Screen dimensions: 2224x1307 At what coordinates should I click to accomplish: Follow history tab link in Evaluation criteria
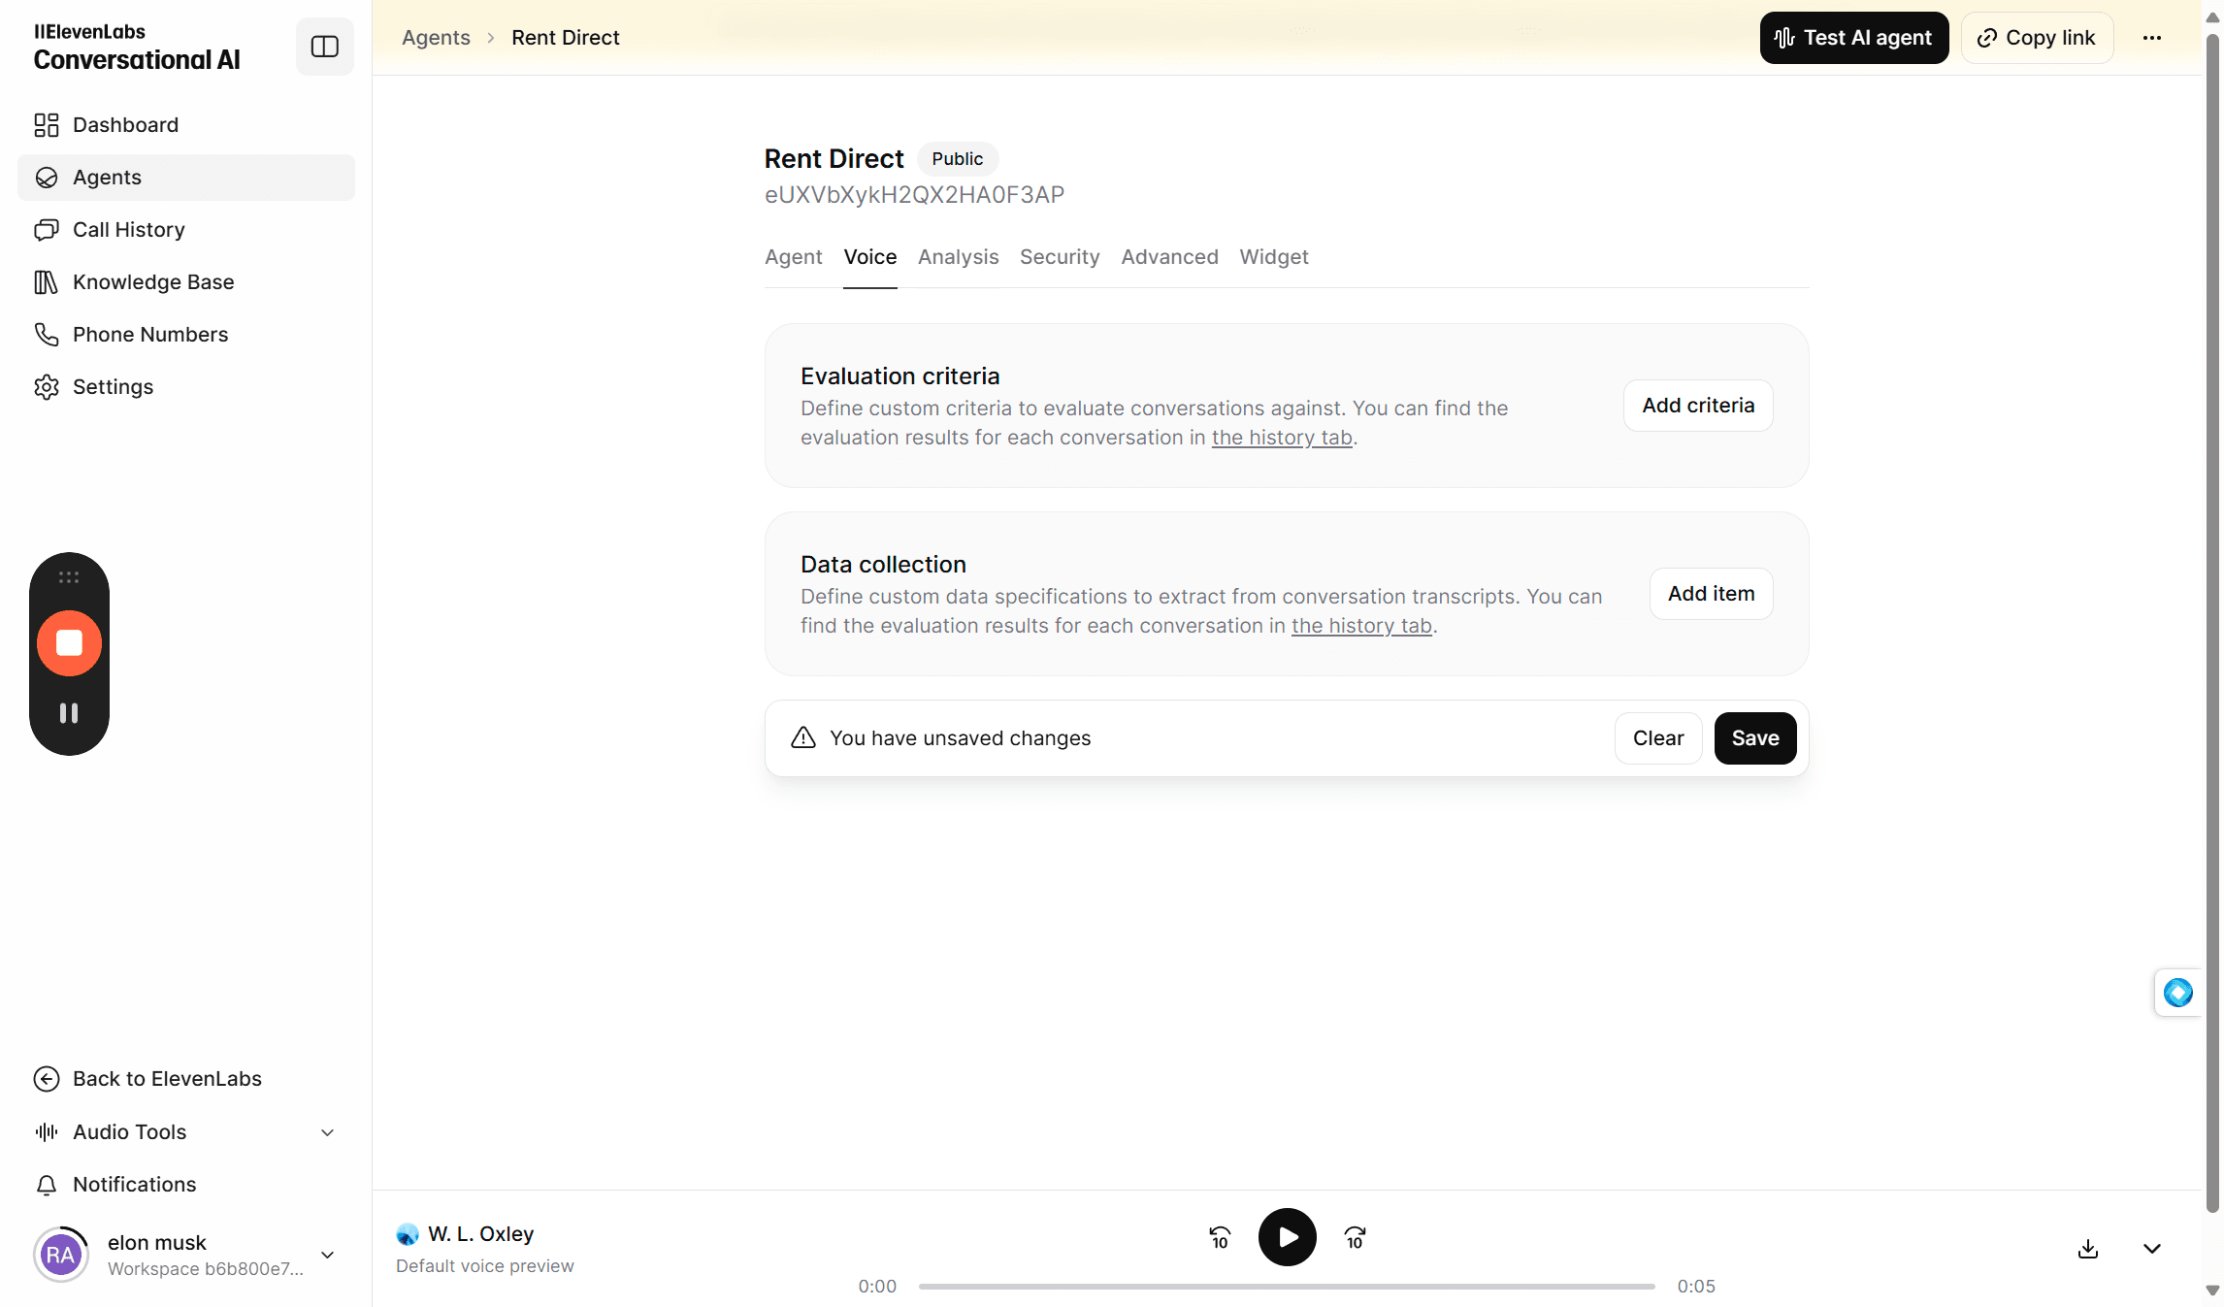pyautogui.click(x=1282, y=438)
